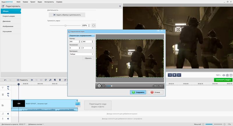The width and height of the screenshot is (233, 126).
Task: Switch to the Движение tab
Action: click(x=11, y=21)
